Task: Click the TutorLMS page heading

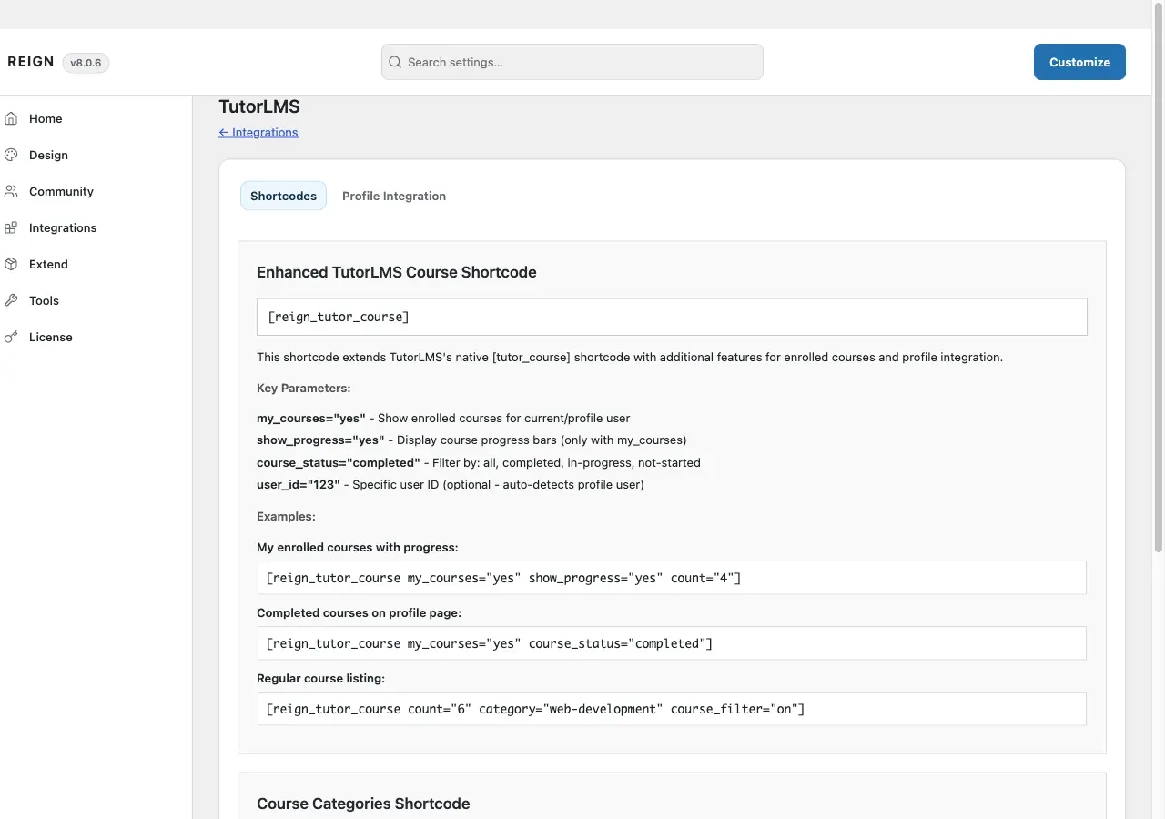Action: pyautogui.click(x=259, y=106)
